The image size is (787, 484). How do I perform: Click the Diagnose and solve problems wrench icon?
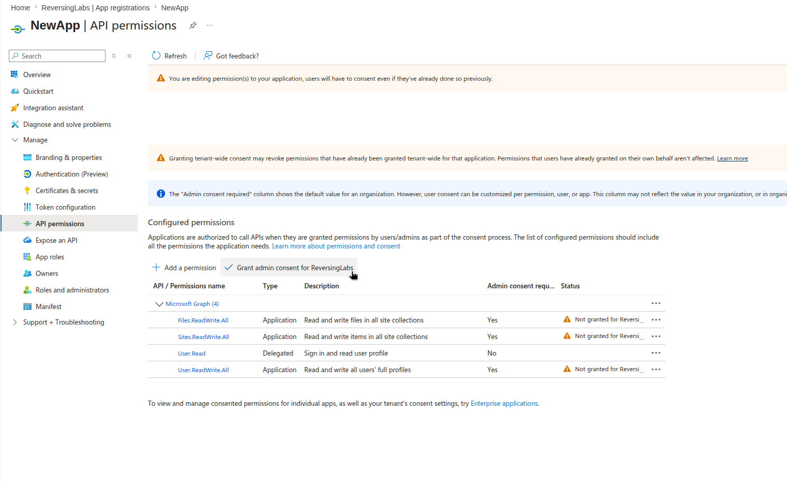point(14,124)
